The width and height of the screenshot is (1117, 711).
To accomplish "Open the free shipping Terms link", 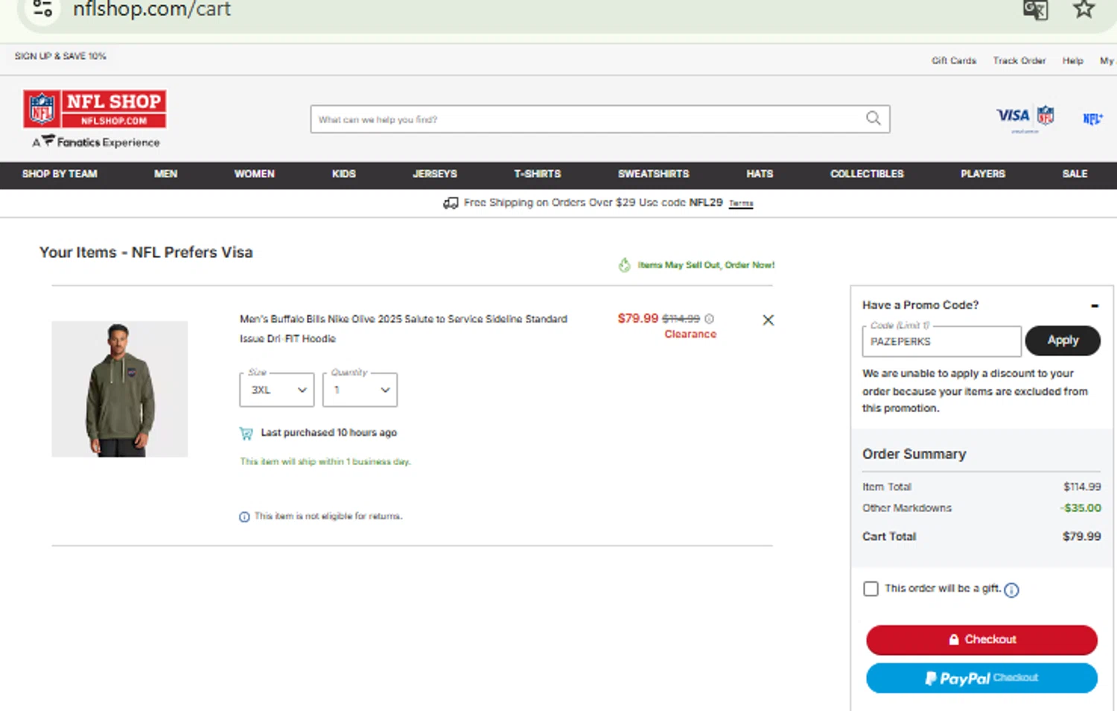I will [x=741, y=203].
